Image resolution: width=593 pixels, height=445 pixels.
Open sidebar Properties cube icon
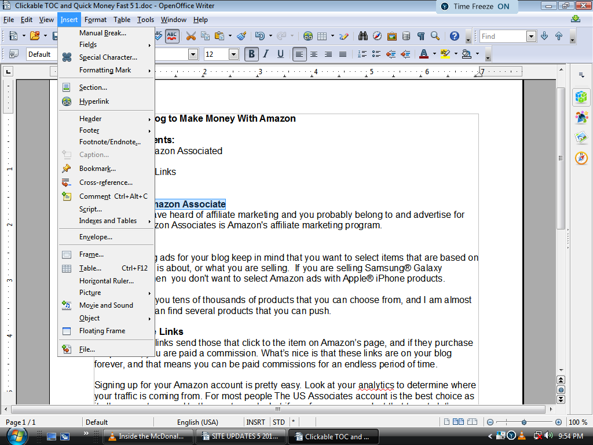tap(581, 97)
